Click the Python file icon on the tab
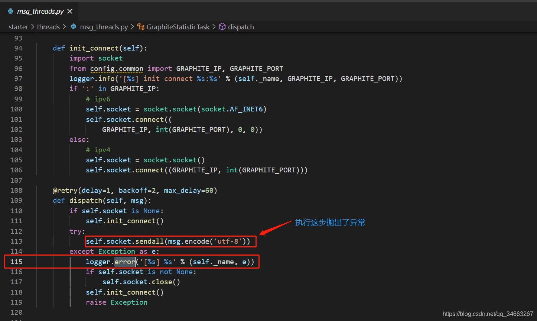The width and height of the screenshot is (537, 321). [11, 12]
